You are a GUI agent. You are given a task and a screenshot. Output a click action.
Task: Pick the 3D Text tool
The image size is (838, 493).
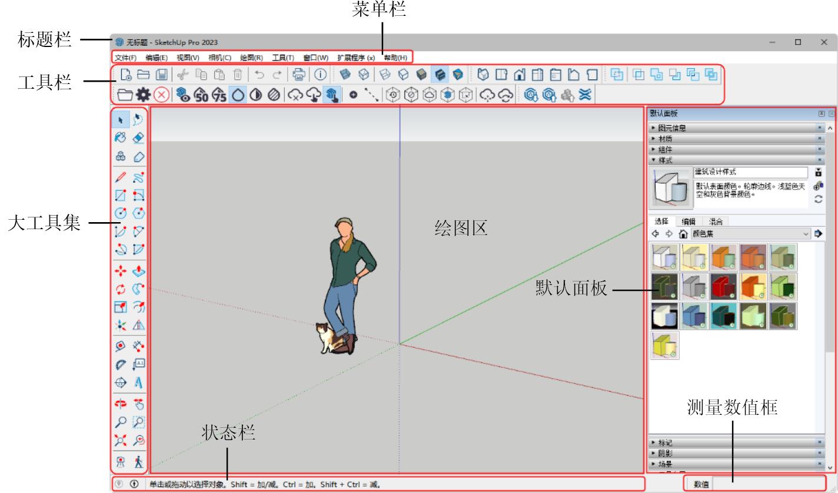click(138, 382)
